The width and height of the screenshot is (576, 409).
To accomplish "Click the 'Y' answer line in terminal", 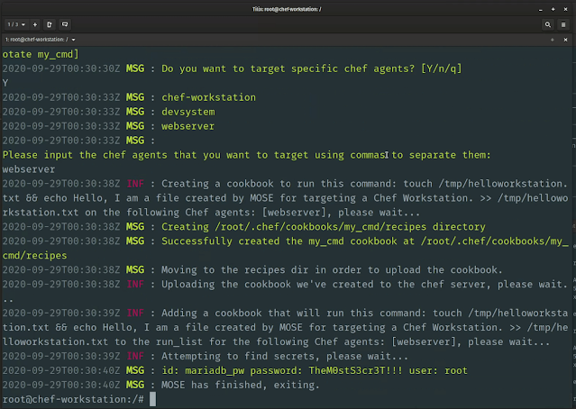I will (5, 83).
